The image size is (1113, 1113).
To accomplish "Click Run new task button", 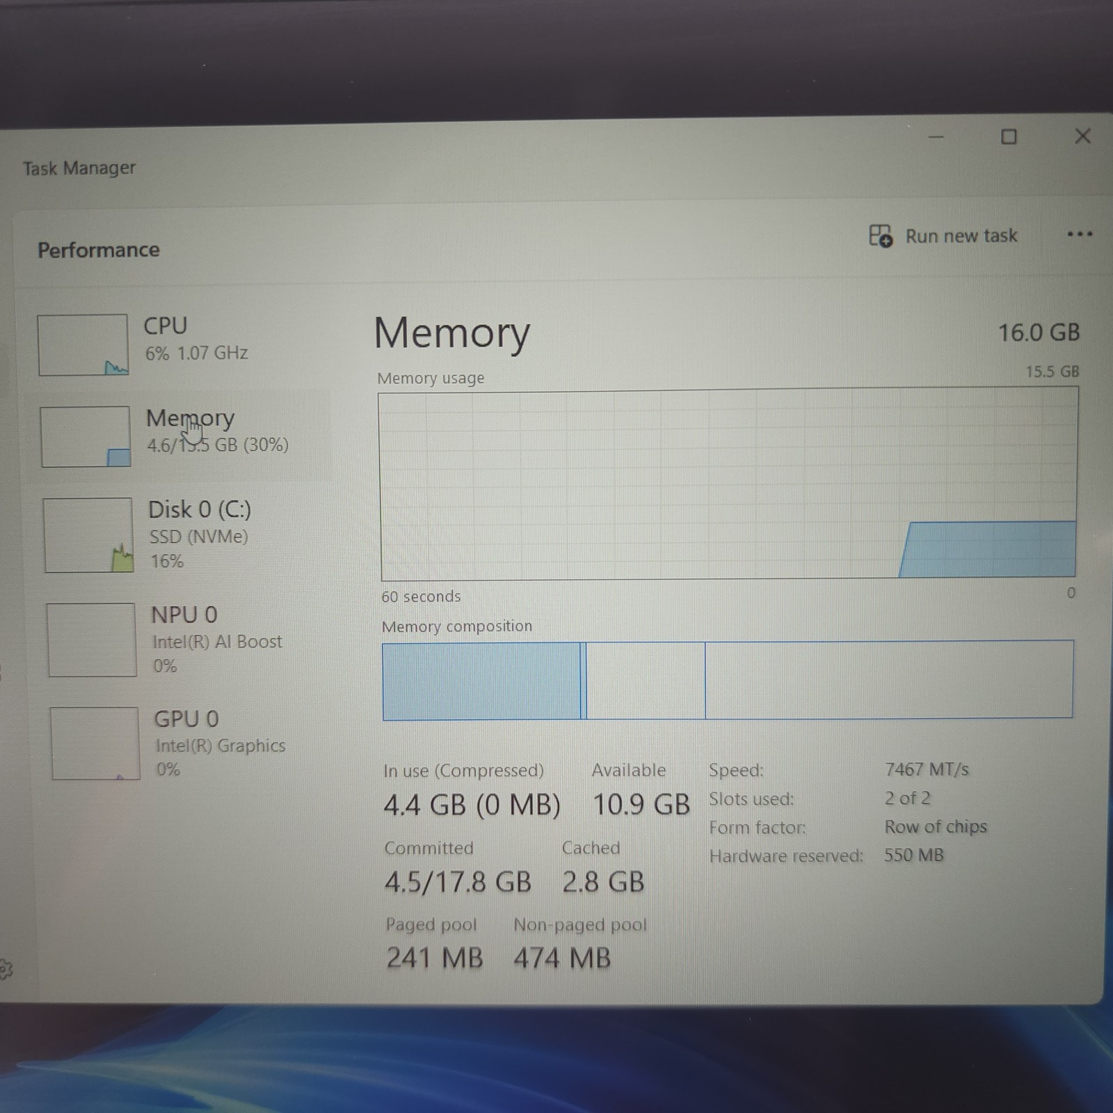I will pos(943,236).
